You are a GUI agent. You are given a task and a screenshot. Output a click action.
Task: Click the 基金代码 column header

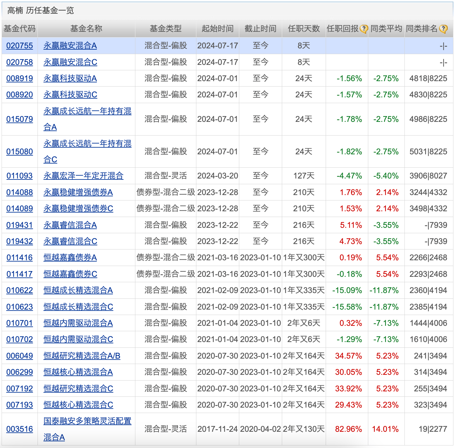[20, 29]
